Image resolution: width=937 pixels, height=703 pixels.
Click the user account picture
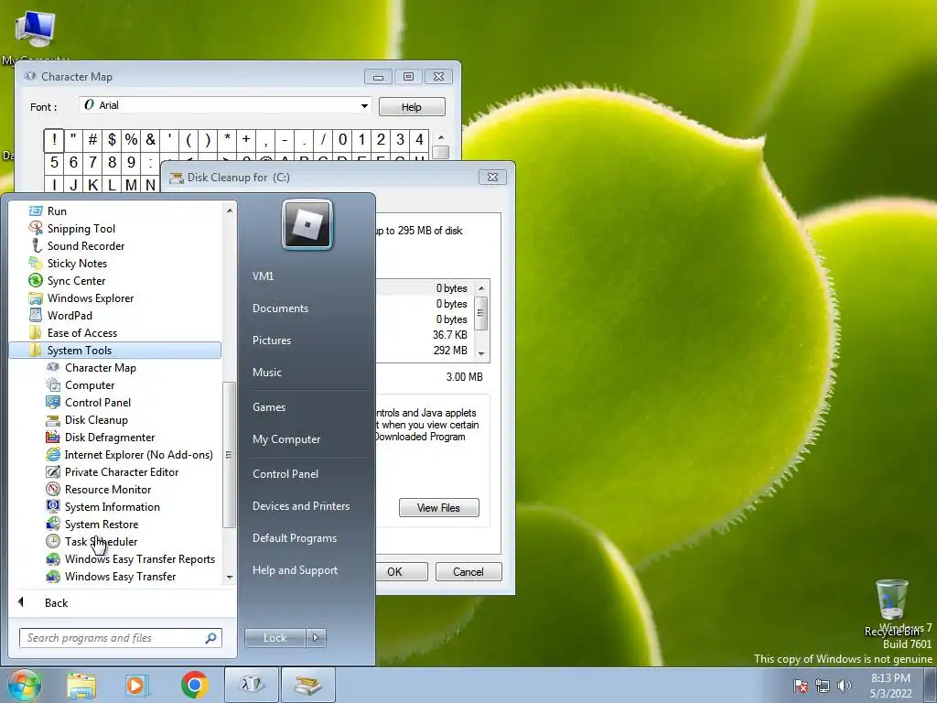[307, 225]
